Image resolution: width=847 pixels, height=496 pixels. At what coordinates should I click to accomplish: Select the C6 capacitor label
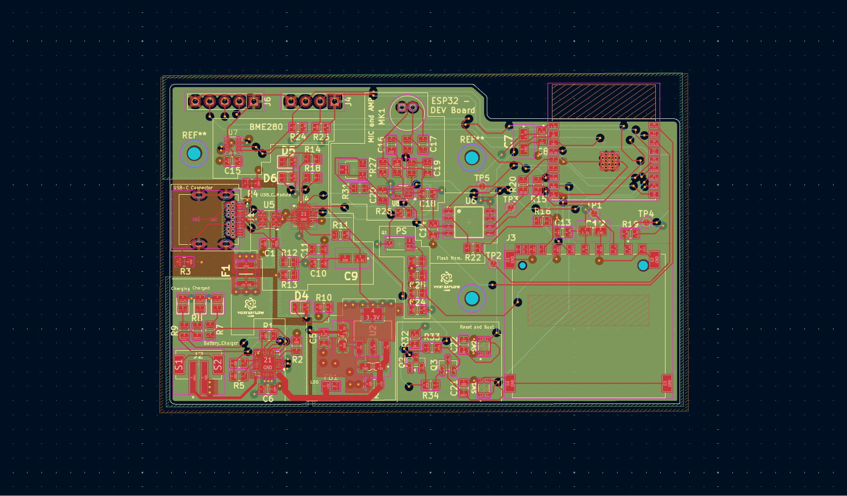point(268,399)
